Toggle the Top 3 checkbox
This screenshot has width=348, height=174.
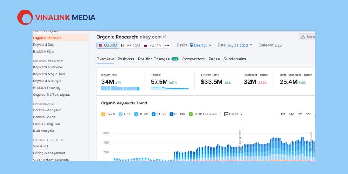(x=103, y=114)
